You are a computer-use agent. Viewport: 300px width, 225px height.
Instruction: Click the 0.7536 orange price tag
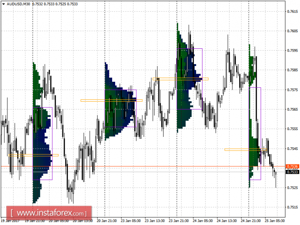point(292,167)
